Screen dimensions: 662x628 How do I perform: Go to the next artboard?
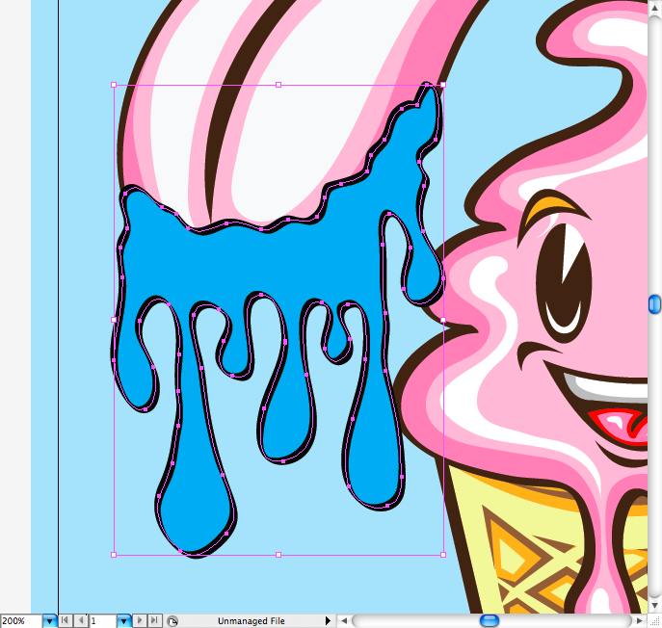tap(140, 621)
